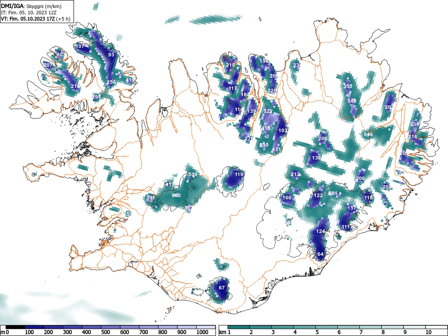This screenshot has height=336, width=448.
Task: Click the black 0 m legend swatch
Action: pos(15,327)
